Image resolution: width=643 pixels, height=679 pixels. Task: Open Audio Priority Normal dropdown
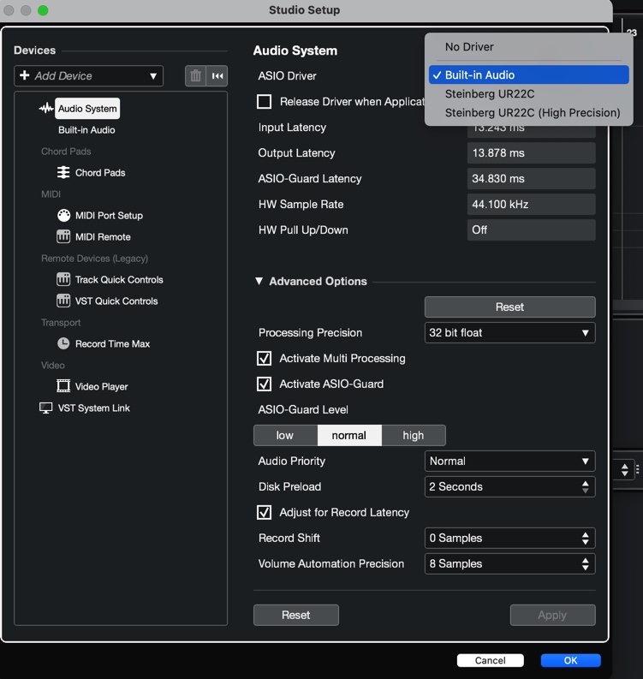click(510, 462)
